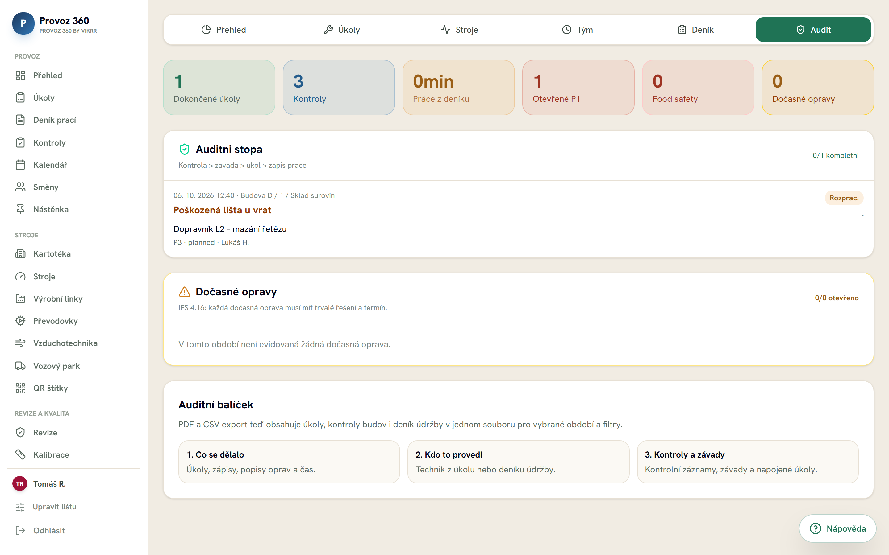Click the Odhlásit logout icon
This screenshot has width=889, height=555.
coord(20,530)
